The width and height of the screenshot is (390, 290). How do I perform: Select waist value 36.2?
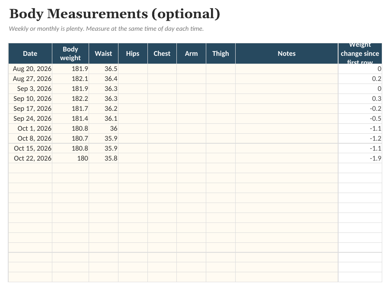pyautogui.click(x=103, y=109)
